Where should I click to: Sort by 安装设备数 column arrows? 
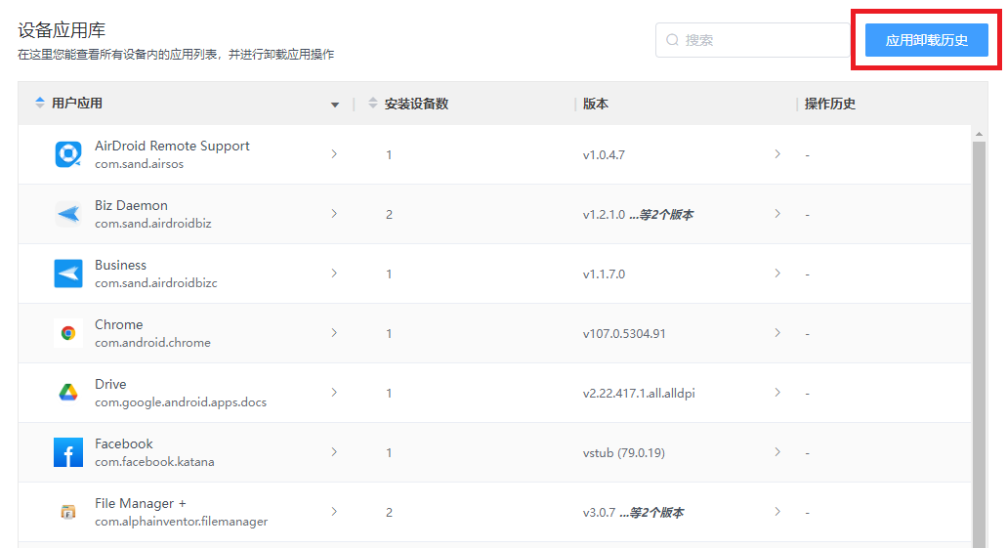click(x=372, y=103)
